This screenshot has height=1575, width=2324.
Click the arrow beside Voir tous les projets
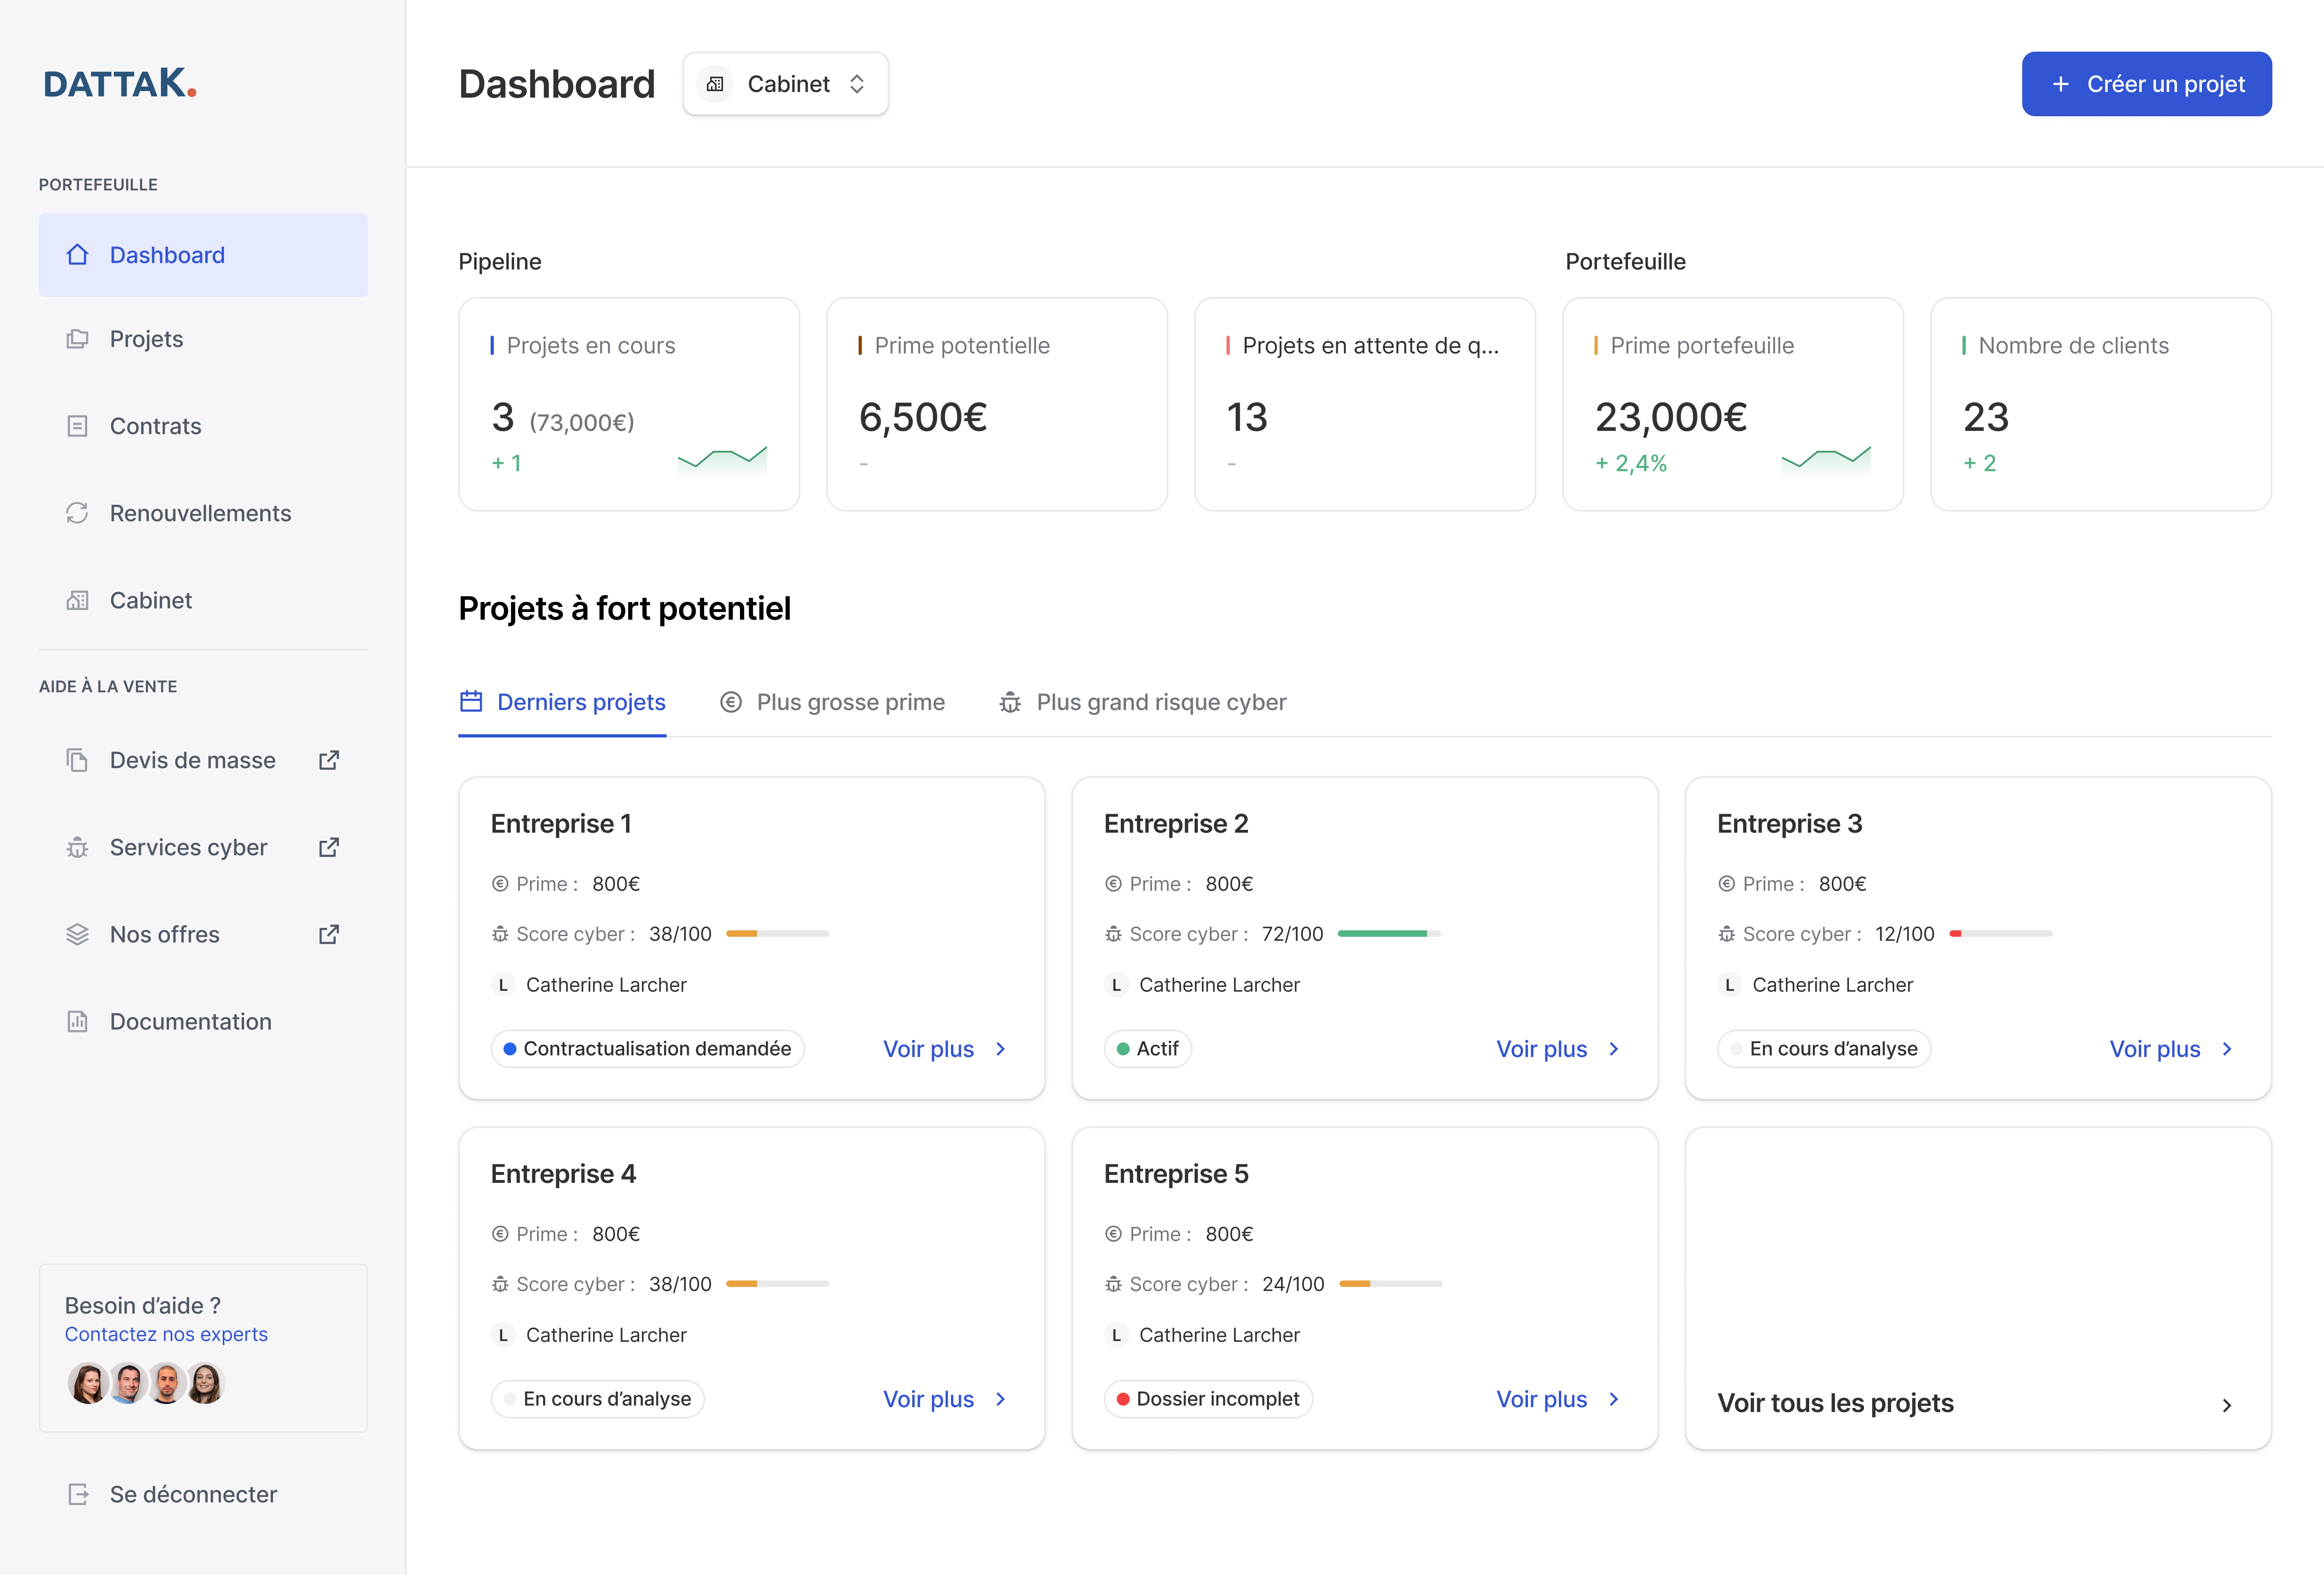2227,1405
